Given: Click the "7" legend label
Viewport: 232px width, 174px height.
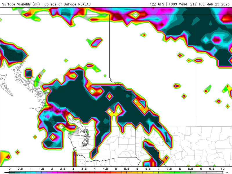Looking at the screenshot, I should coord(159,169).
